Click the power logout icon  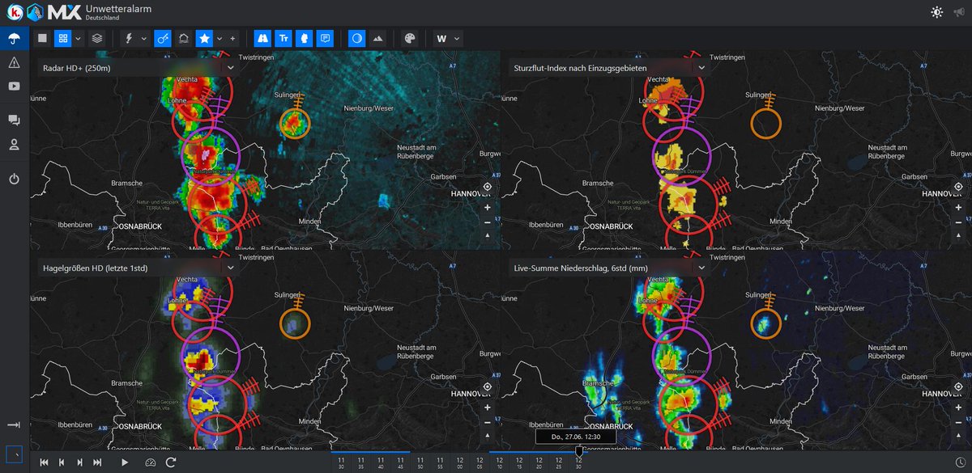coord(14,179)
